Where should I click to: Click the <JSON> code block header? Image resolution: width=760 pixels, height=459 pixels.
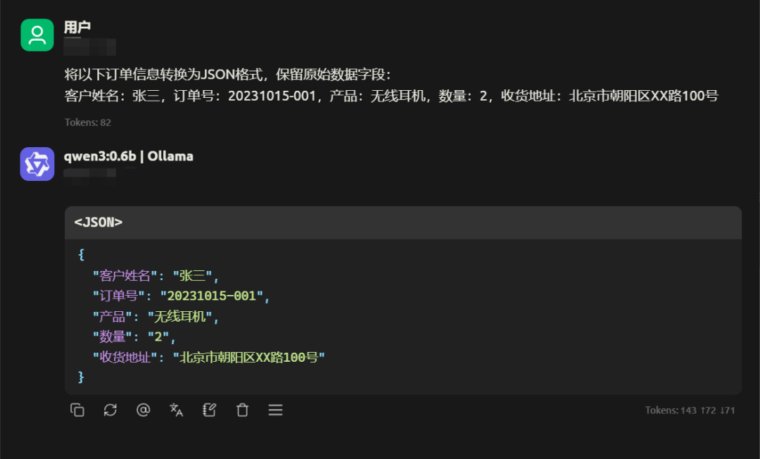pyautogui.click(x=403, y=222)
